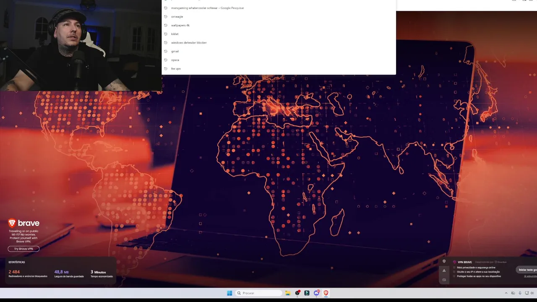Choose the kiklet search suggestion
Viewport: 537px width, 302px height.
(279, 34)
